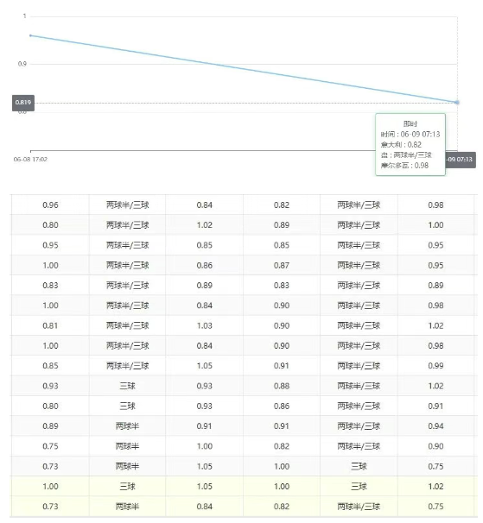Click 两球半/三球 in the last highlighted row
This screenshot has width=483, height=523.
pos(359,507)
